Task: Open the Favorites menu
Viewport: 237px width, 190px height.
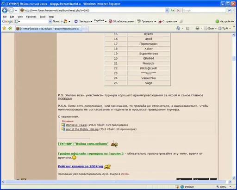Action: pos(31,17)
